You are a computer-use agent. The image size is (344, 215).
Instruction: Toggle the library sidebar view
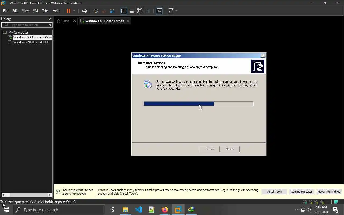pyautogui.click(x=124, y=11)
